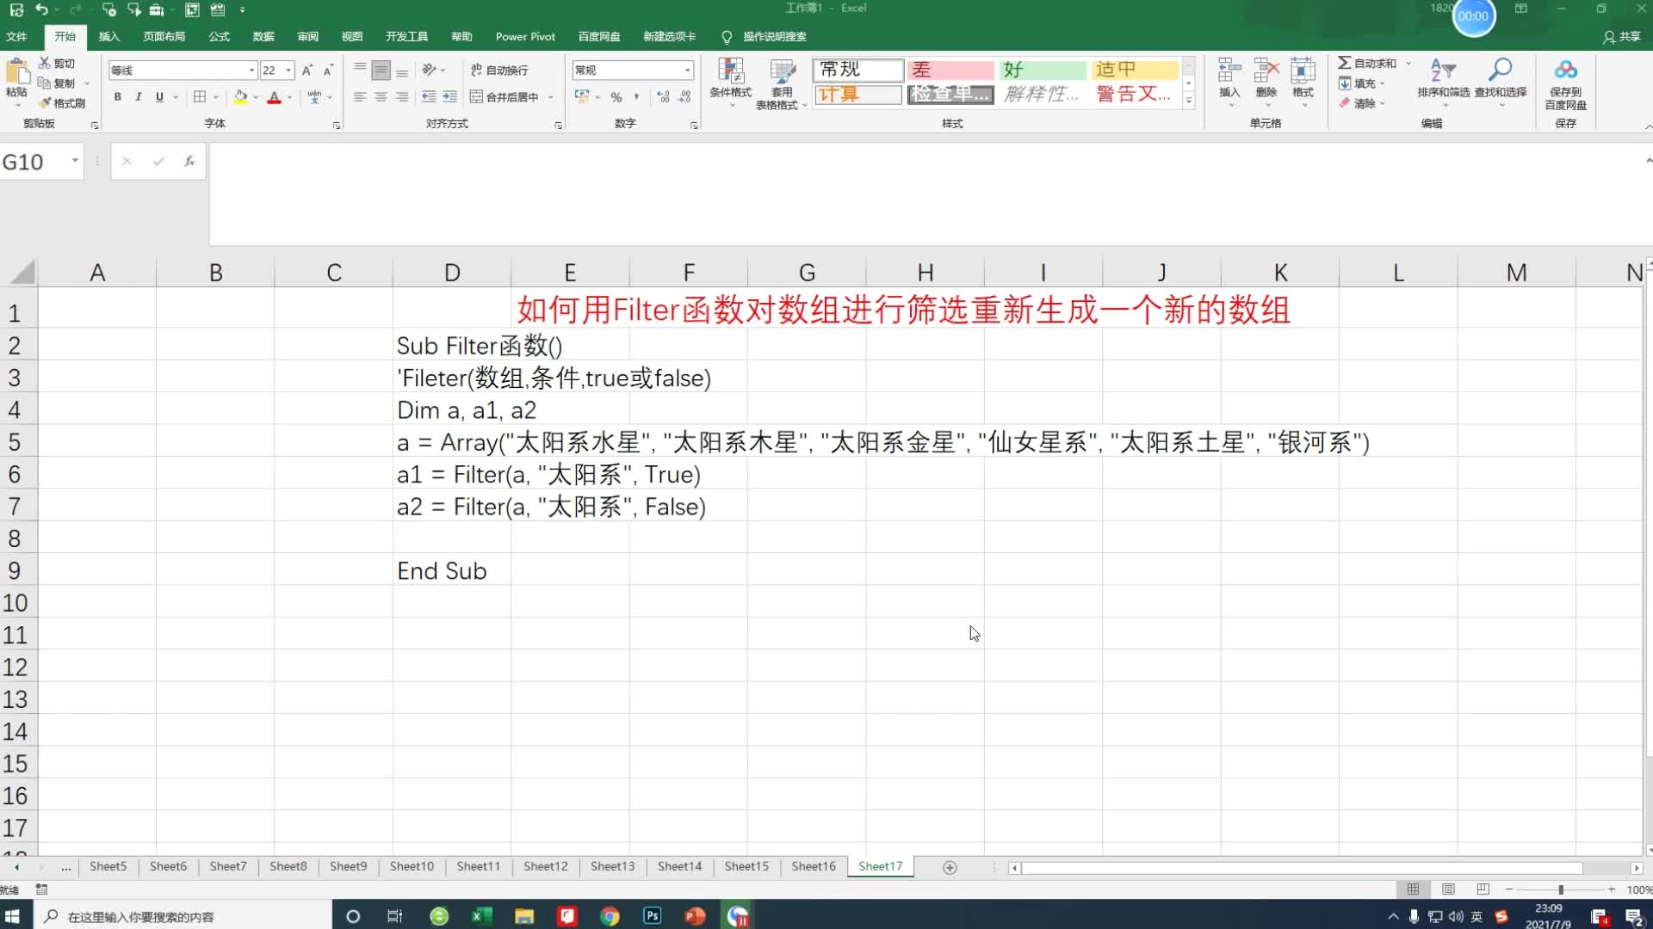The width and height of the screenshot is (1653, 929).
Task: Open Format as Table icon
Action: (x=782, y=71)
